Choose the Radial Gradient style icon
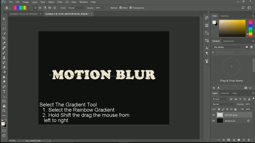The width and height of the screenshot is (255, 143). pyautogui.click(x=40, y=8)
